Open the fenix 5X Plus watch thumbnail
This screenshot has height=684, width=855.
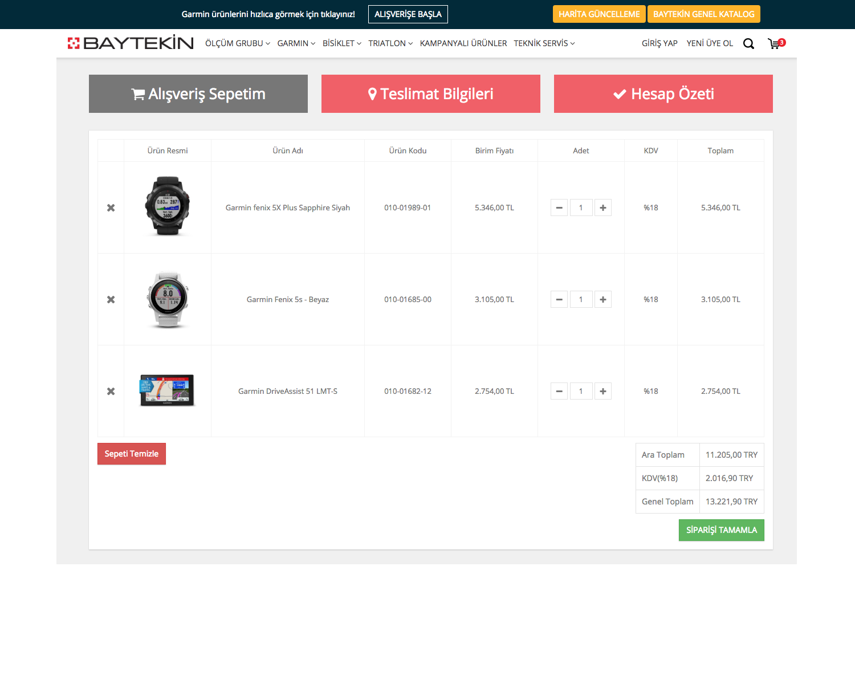tap(168, 206)
